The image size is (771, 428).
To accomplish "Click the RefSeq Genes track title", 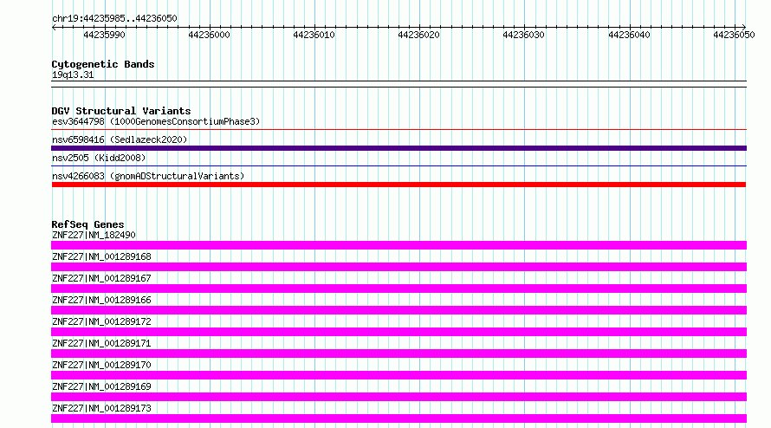I will point(87,224).
